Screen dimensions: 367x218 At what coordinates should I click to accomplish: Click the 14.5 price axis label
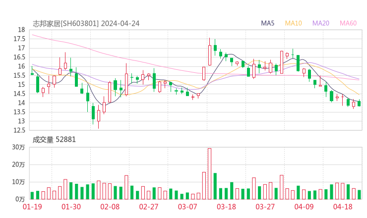coord(19,94)
